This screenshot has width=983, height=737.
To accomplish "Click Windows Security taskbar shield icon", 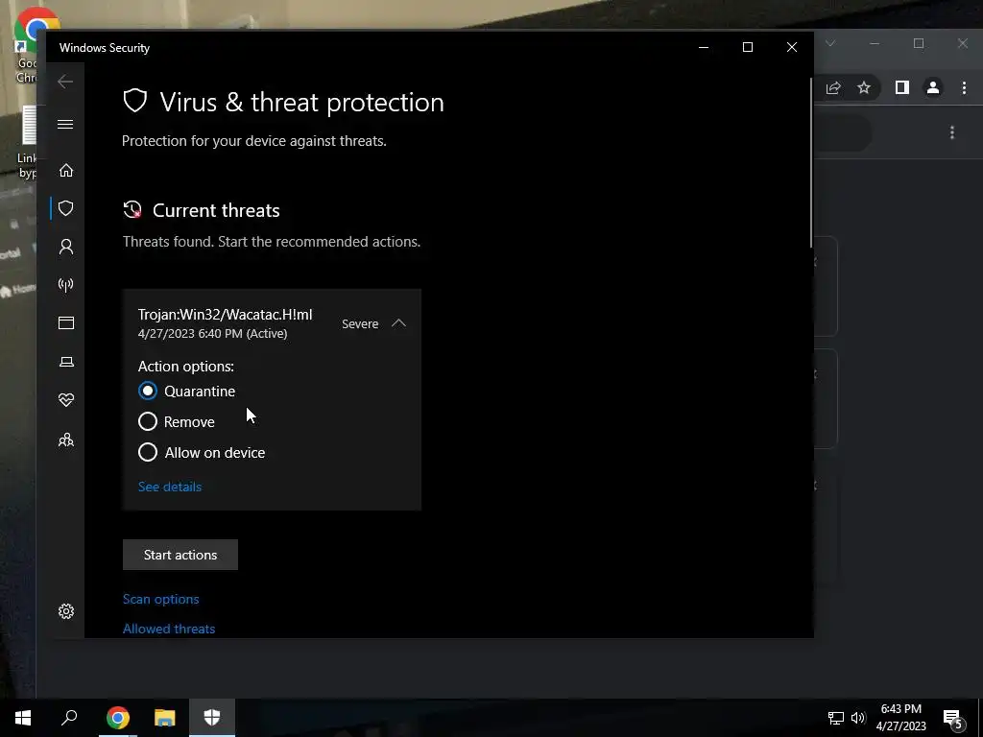I will point(212,718).
